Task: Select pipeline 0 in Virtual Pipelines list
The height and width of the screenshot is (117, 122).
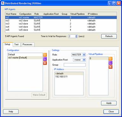Action: pos(98,58)
